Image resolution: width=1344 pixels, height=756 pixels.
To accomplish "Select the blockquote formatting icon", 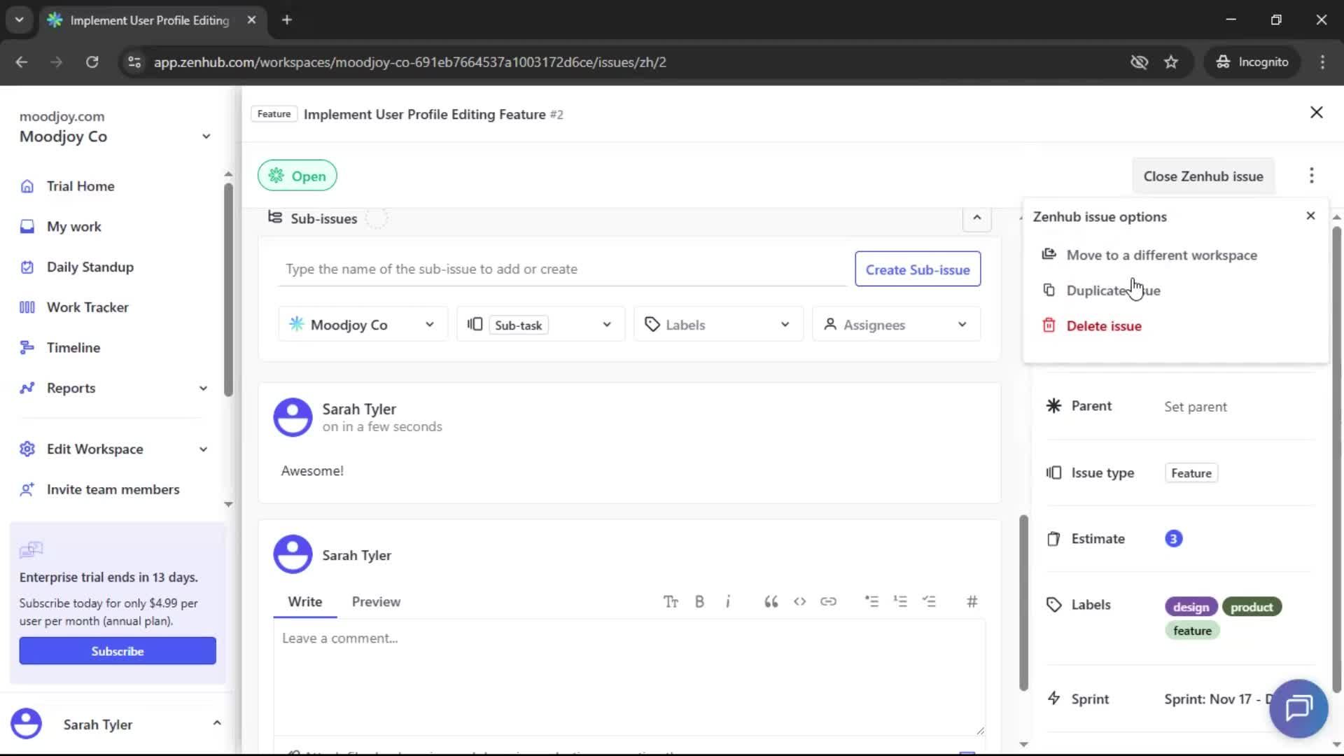I will [771, 601].
